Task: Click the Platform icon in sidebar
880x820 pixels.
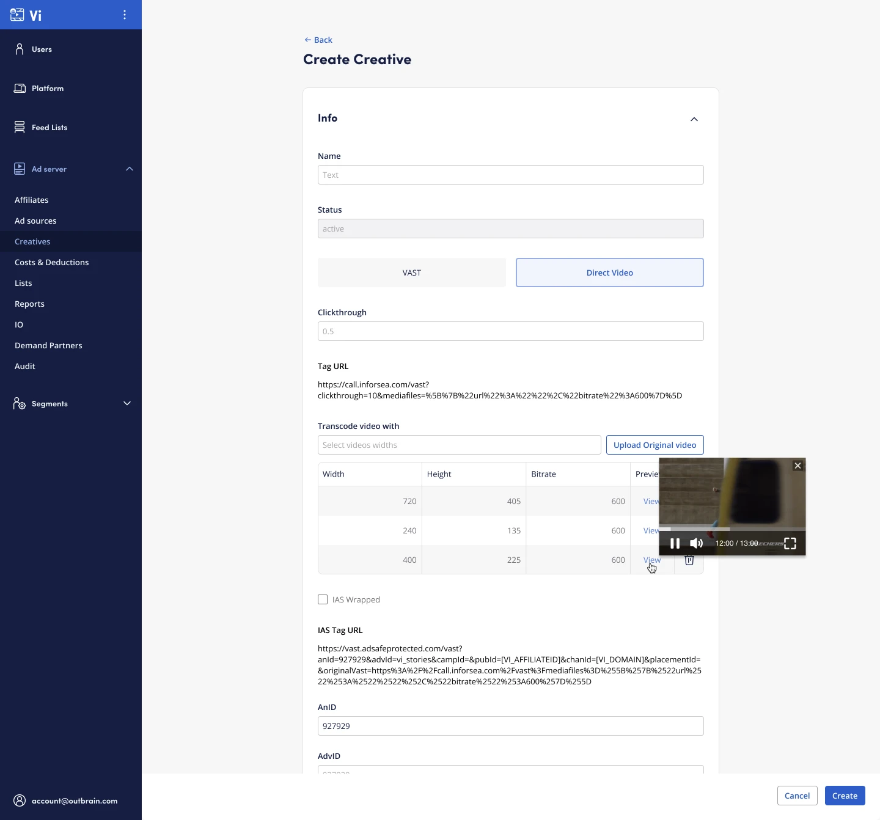Action: click(20, 89)
